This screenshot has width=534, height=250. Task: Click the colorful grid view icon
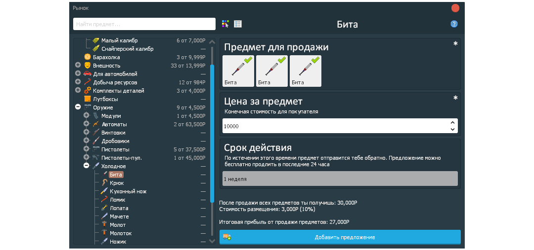pos(225,24)
